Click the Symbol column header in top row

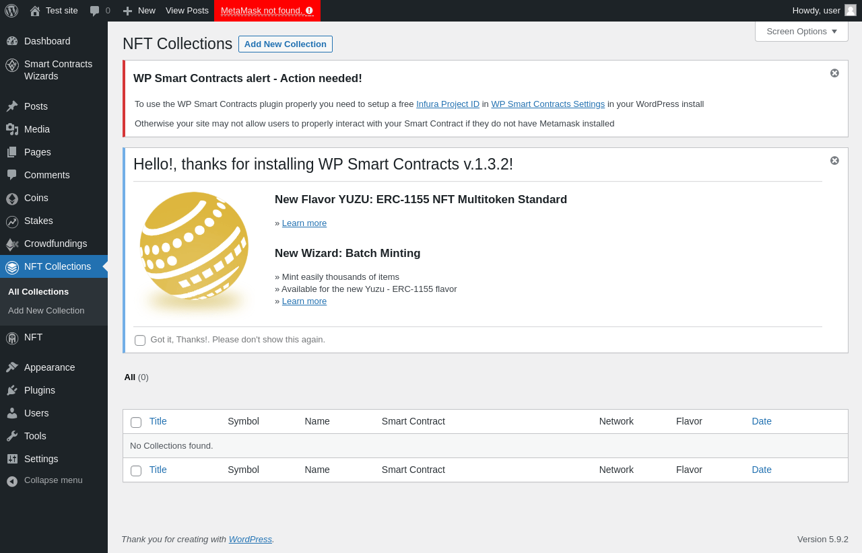243,421
